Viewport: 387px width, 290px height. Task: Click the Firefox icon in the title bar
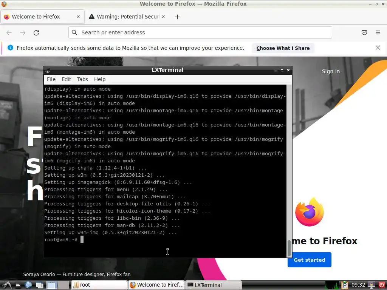point(4,4)
